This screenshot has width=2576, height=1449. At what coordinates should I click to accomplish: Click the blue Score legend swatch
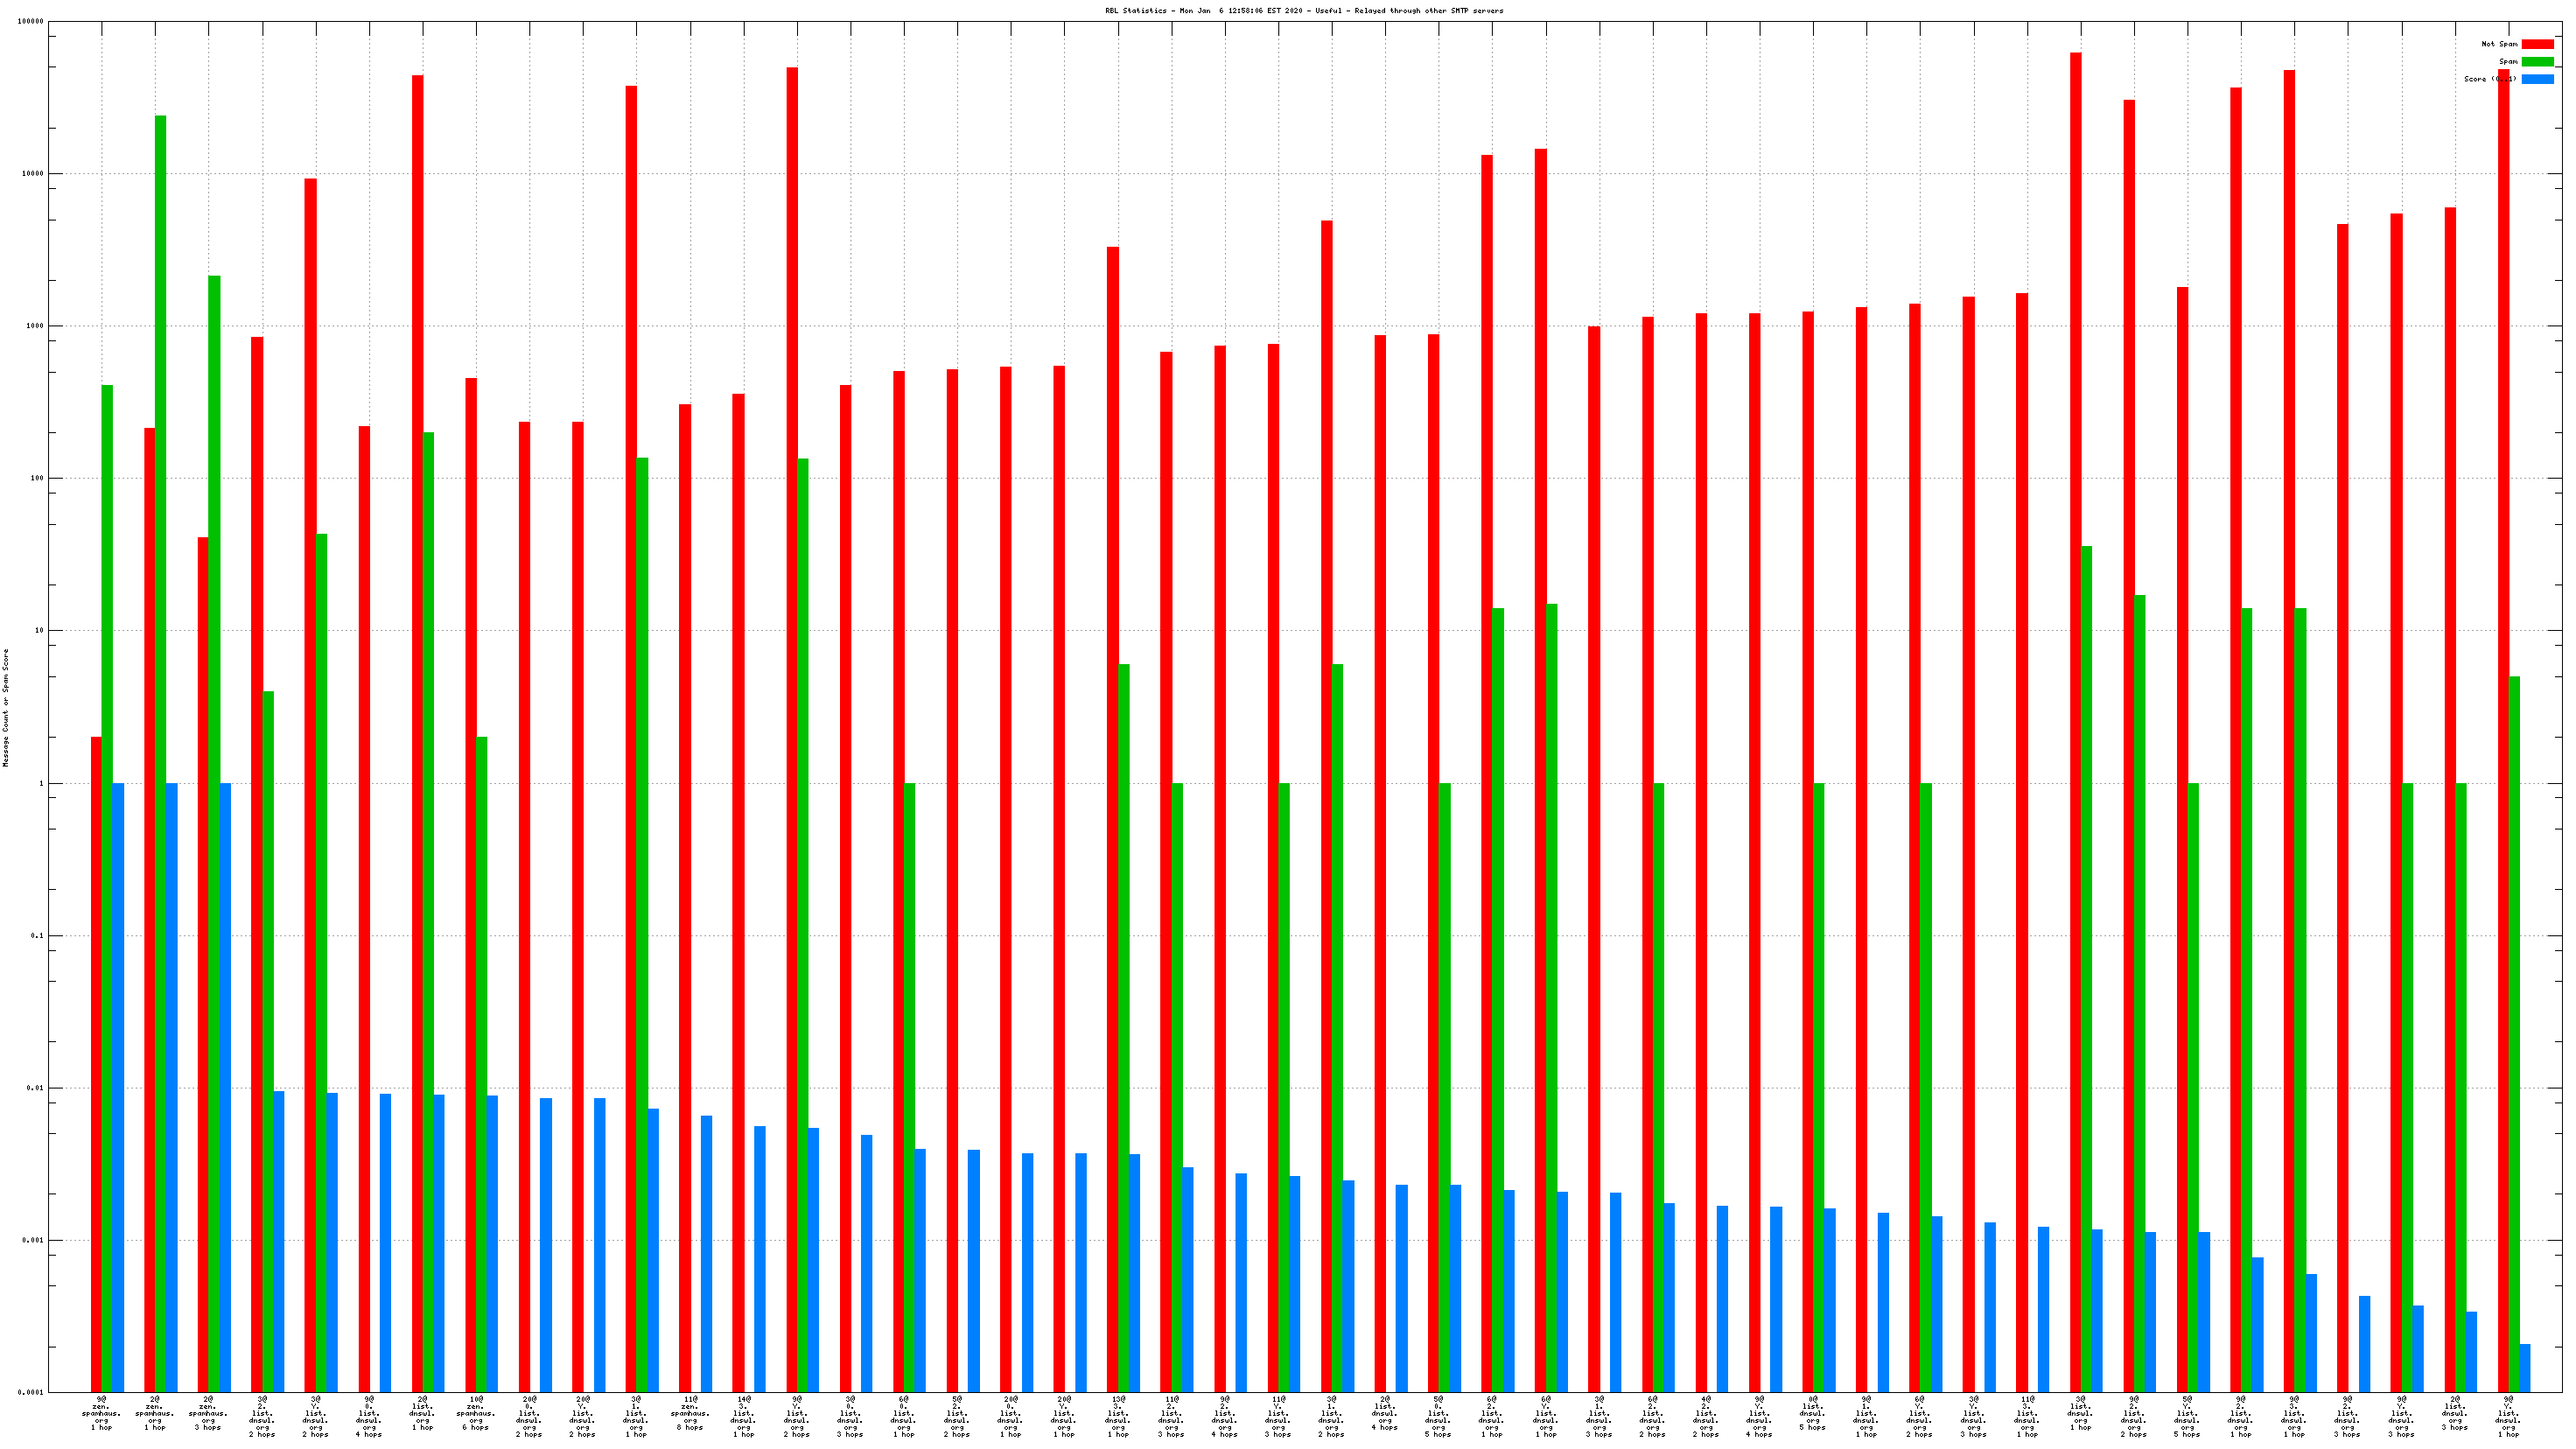coord(2537,79)
